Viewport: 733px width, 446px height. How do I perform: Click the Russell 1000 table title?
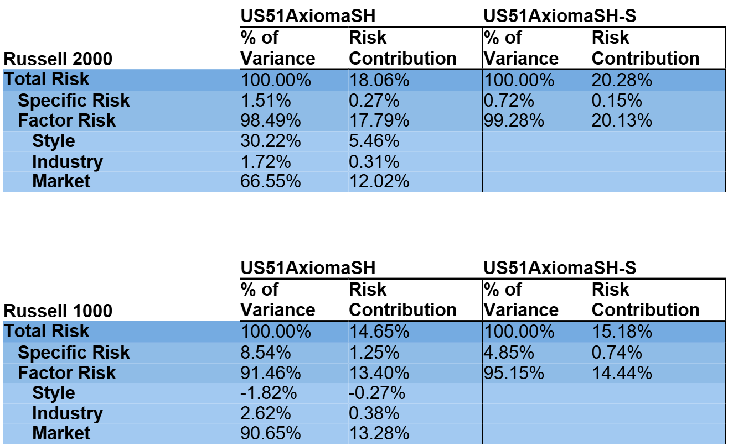[58, 311]
